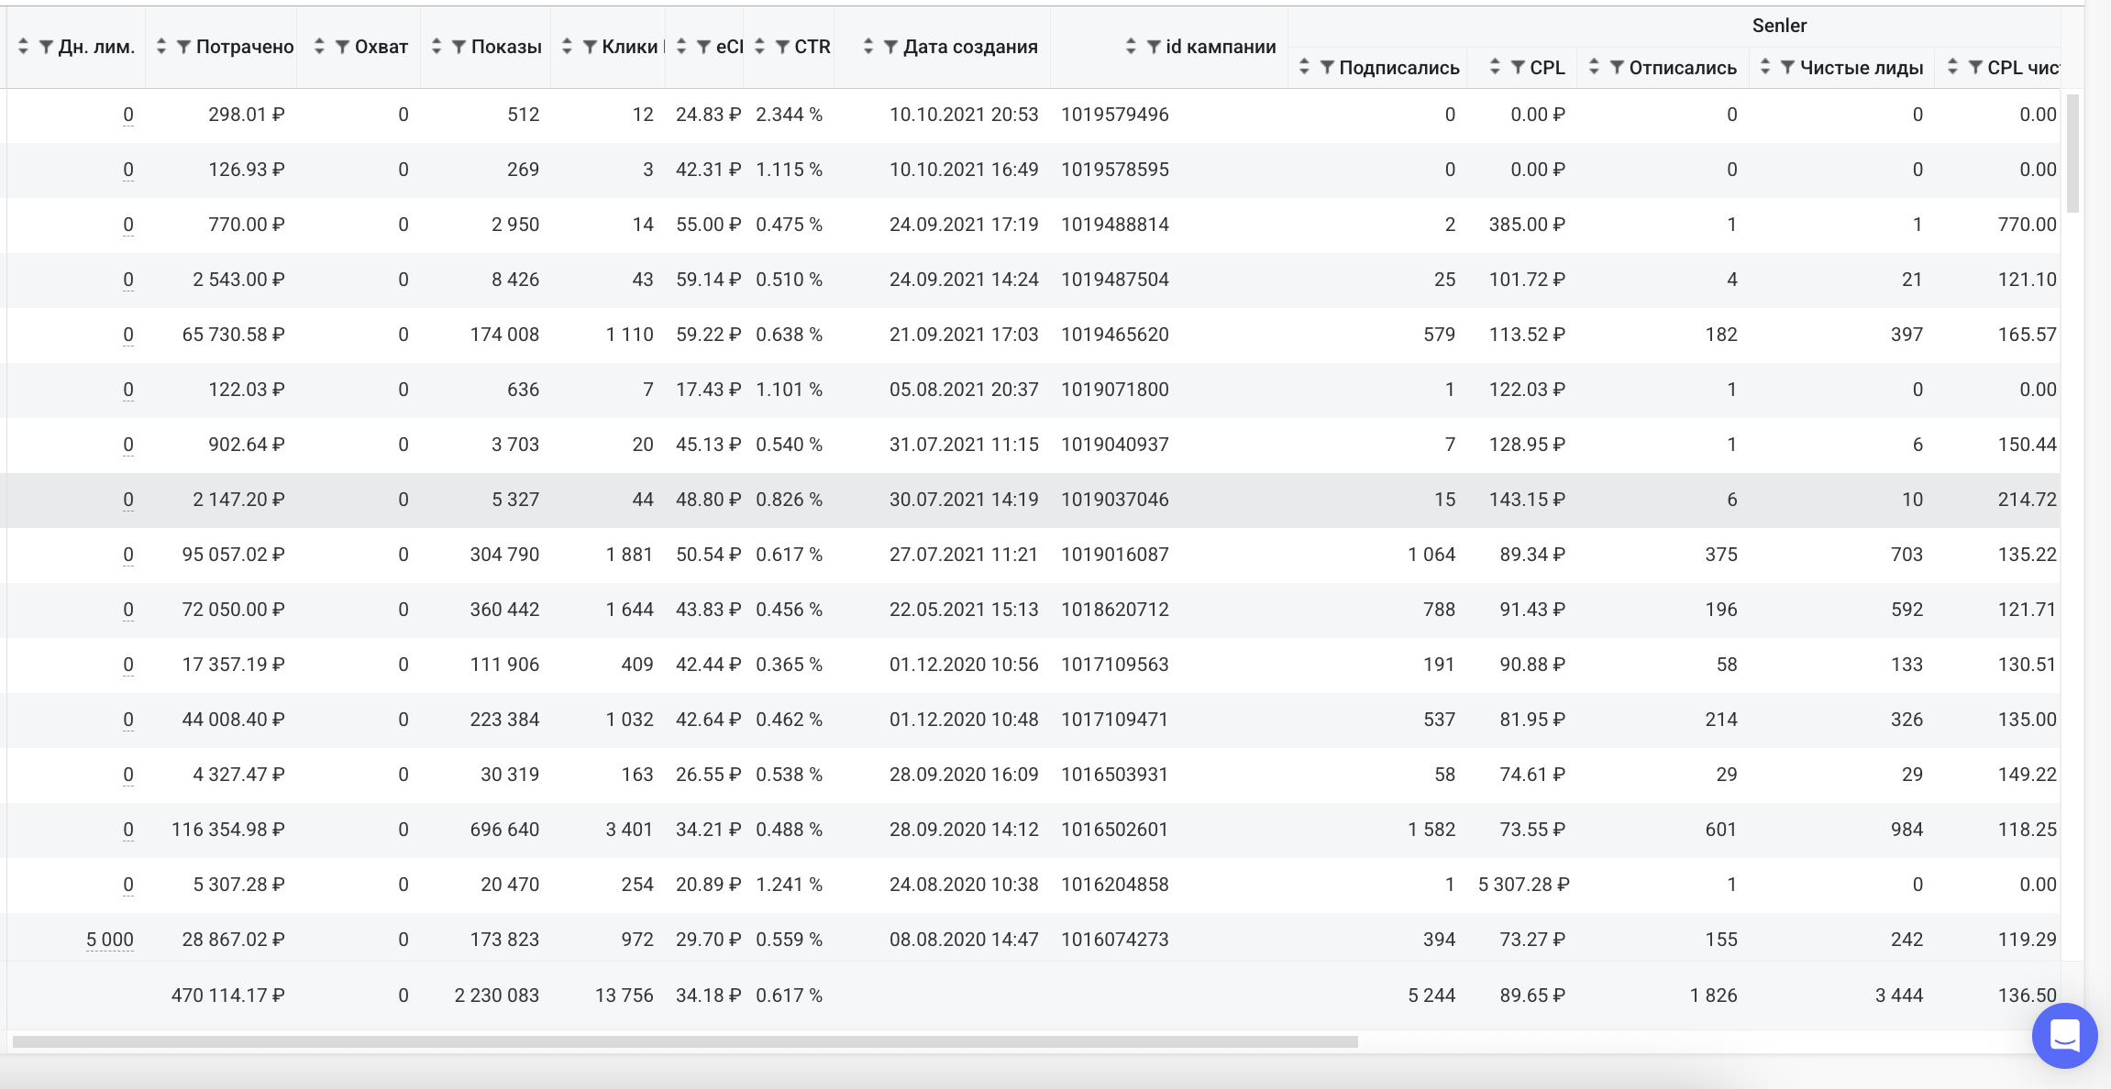
Task: Sort by id кампании arrows
Action: (x=1131, y=47)
